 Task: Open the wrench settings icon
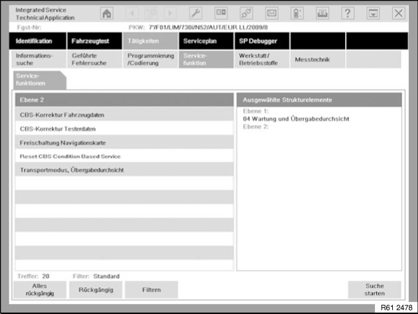point(196,13)
